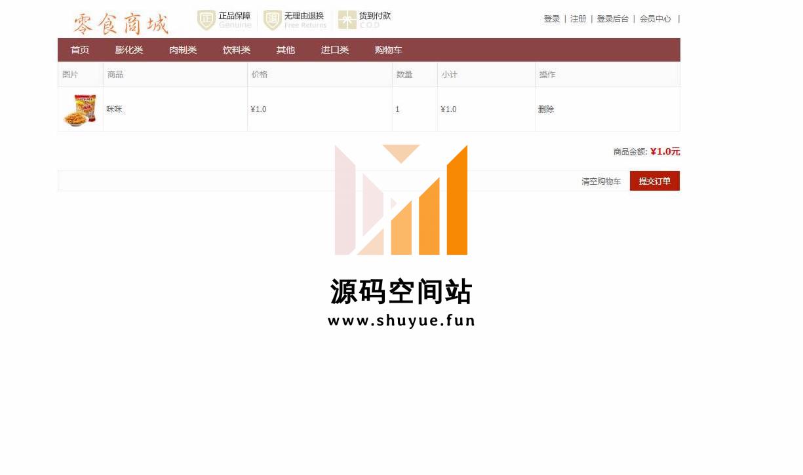Click the 咪咪 snack product thumbnail
This screenshot has width=803, height=475.
click(x=80, y=109)
